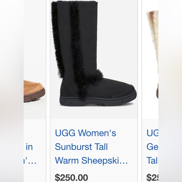Image resolution: width=182 pixels, height=182 pixels.
Task: Click the partial "in" title of left product
Action: coord(29,147)
